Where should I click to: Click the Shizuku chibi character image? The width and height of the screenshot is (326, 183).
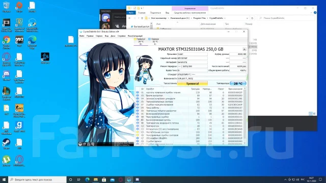pyautogui.click(x=144, y=69)
